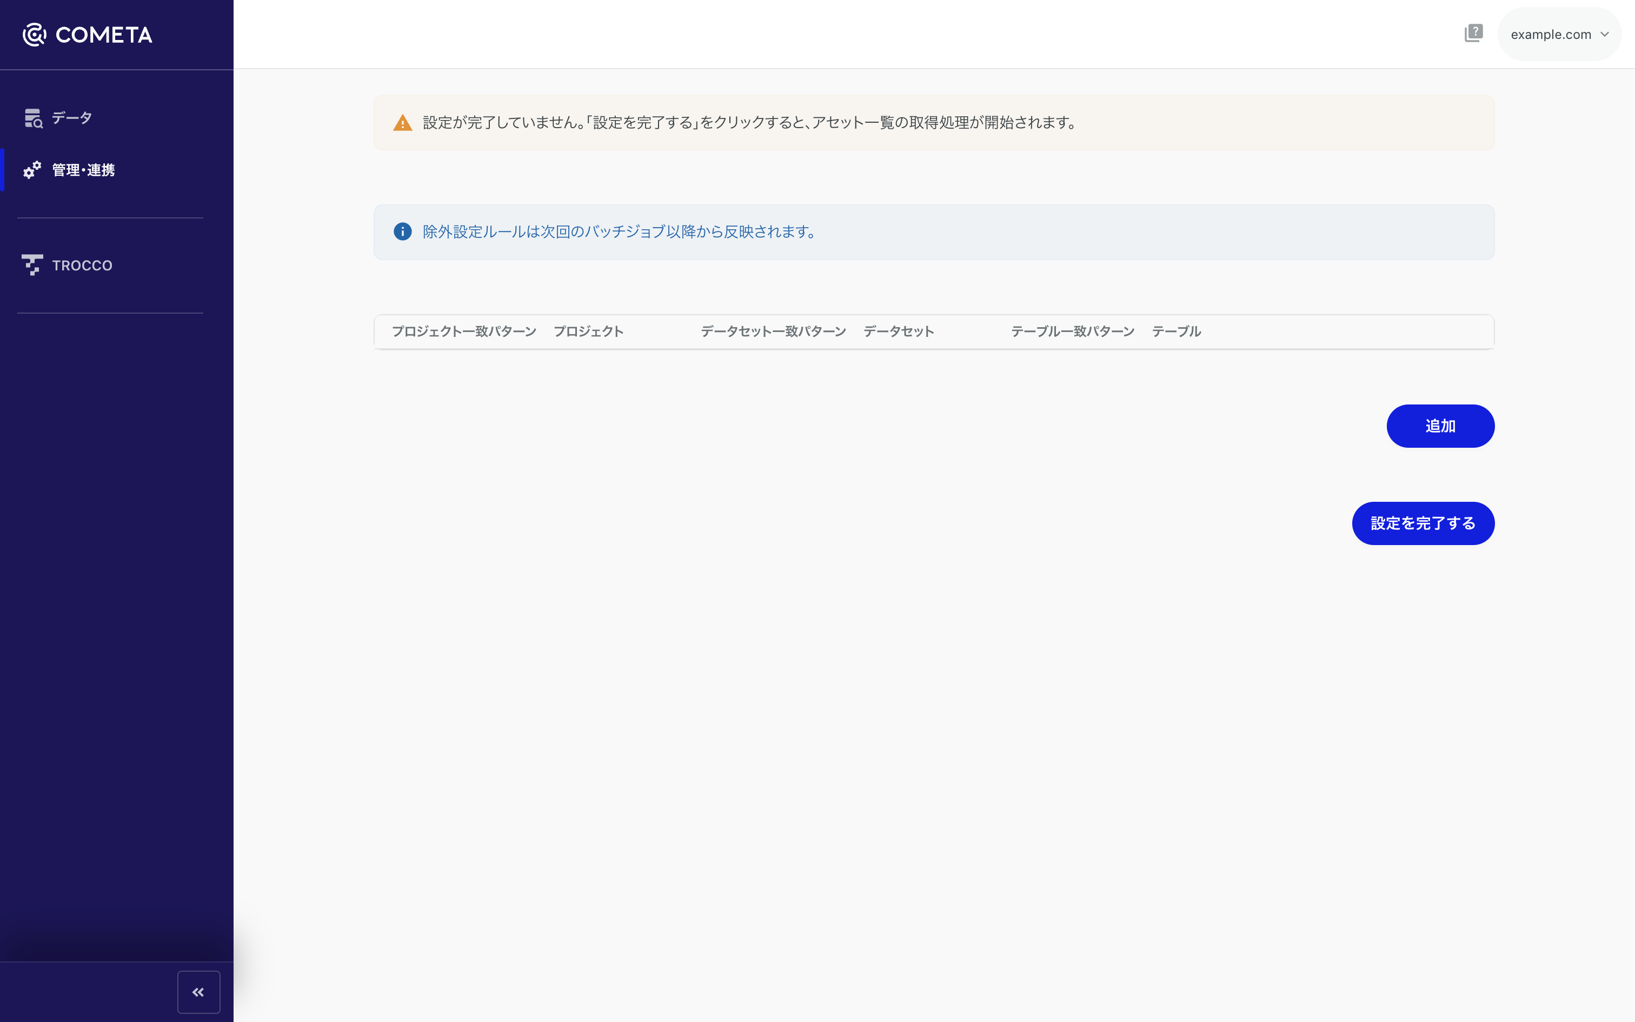Viewport: 1635px width, 1022px height.
Task: Click the TROCCO logo icon
Action: [32, 265]
